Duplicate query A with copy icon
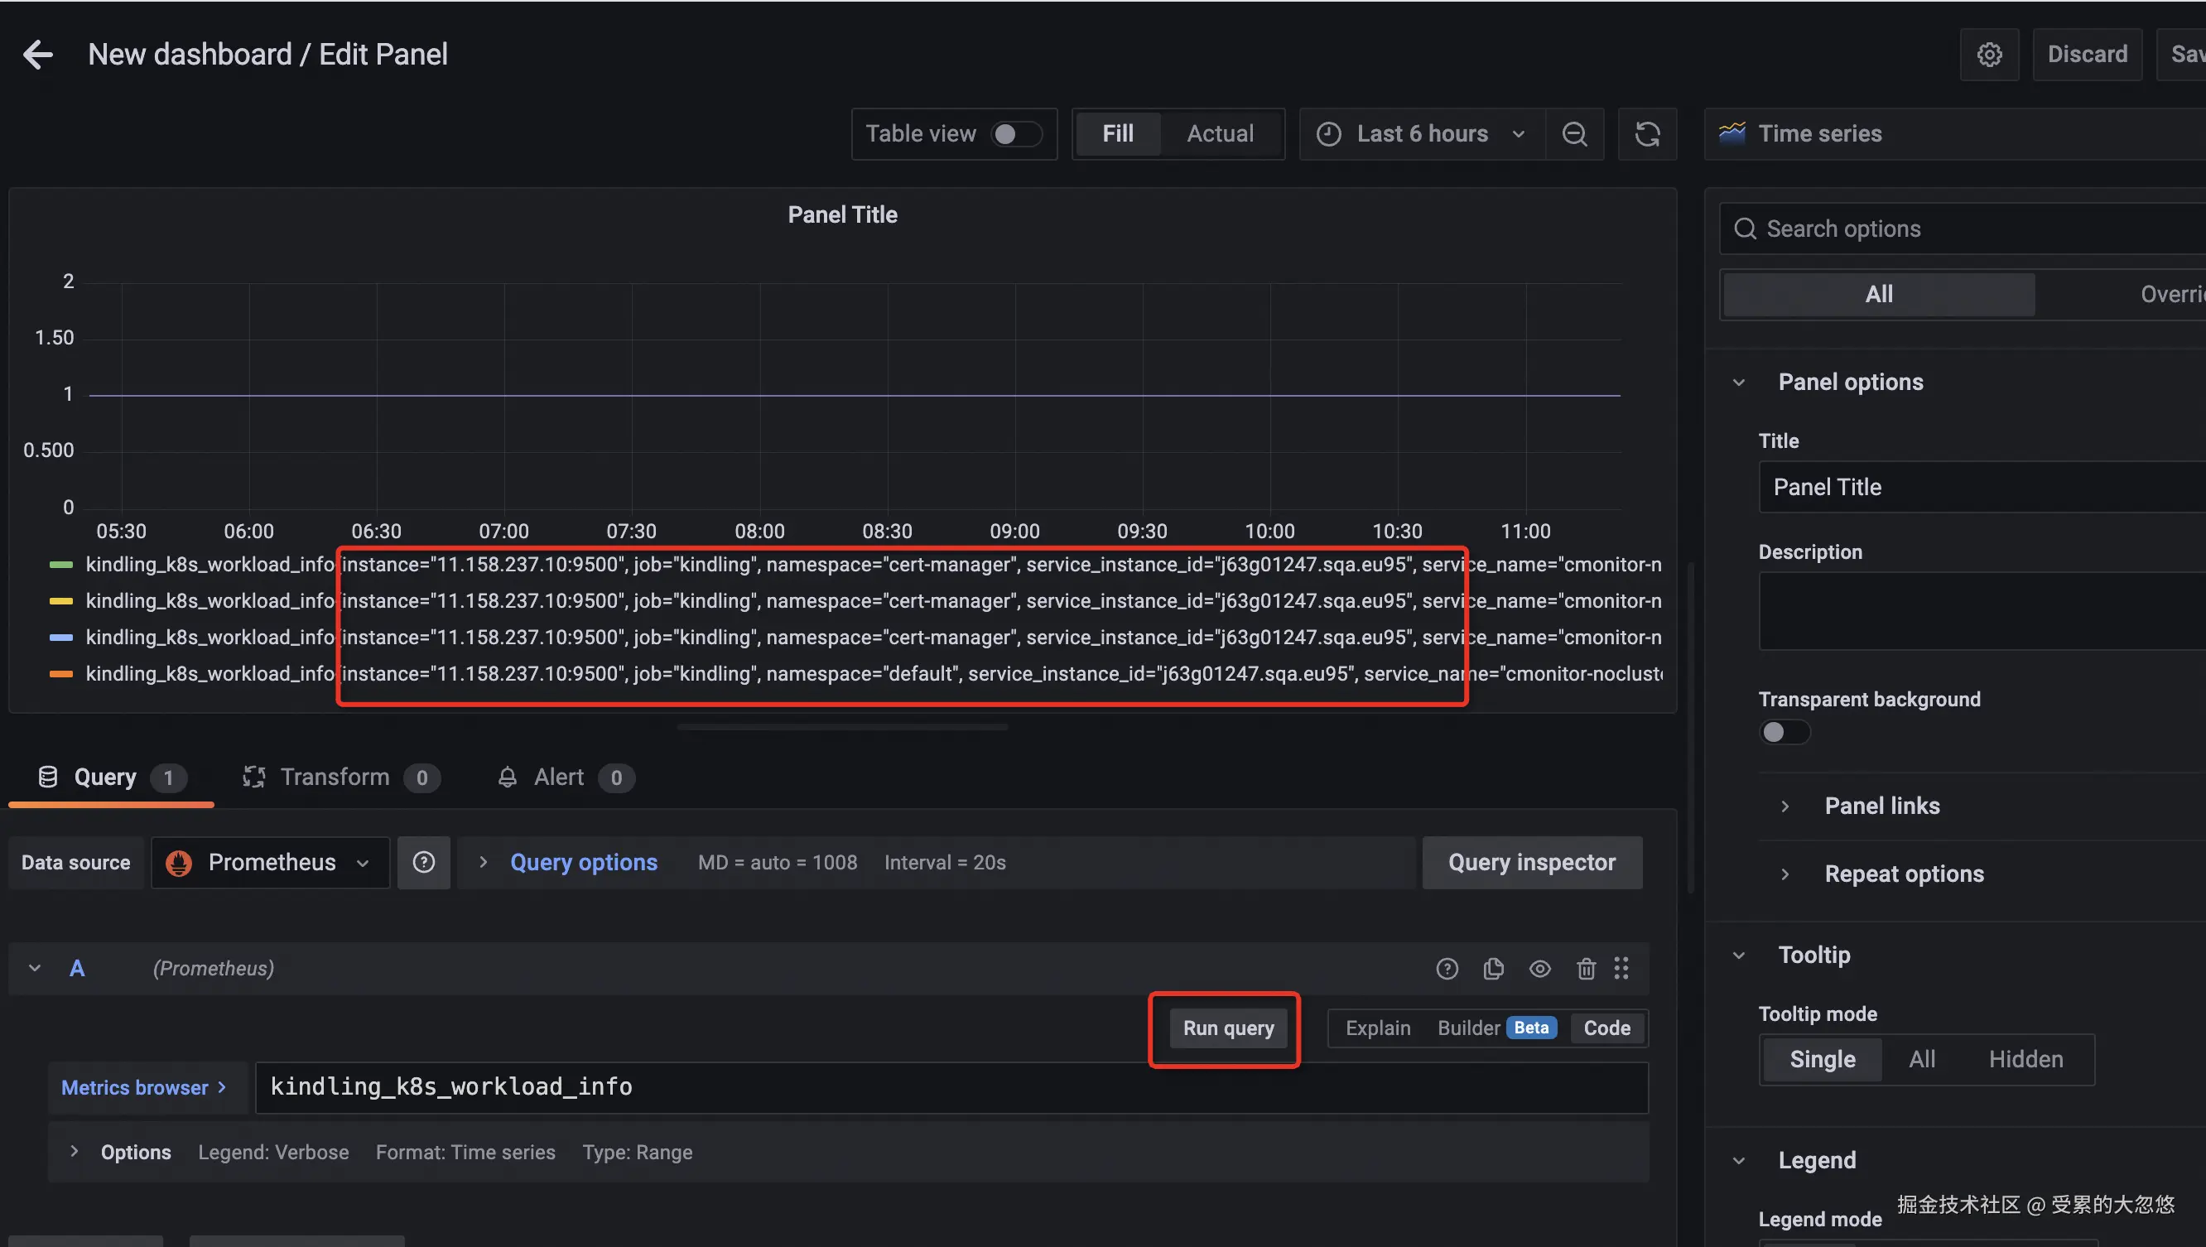Viewport: 2206px width, 1247px height. [x=1494, y=969]
